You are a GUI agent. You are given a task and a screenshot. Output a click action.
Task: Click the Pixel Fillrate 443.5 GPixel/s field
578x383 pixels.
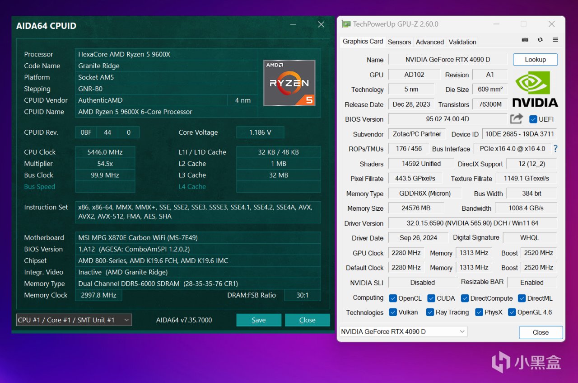[x=415, y=179]
